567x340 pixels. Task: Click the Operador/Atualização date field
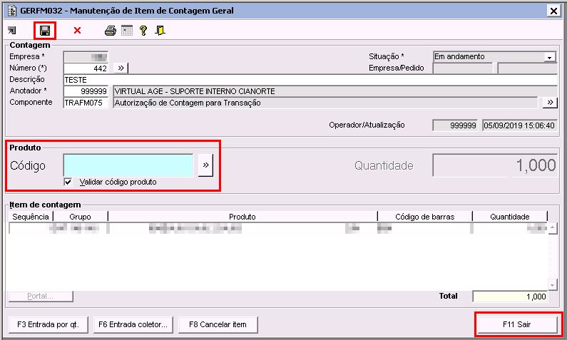(x=520, y=125)
